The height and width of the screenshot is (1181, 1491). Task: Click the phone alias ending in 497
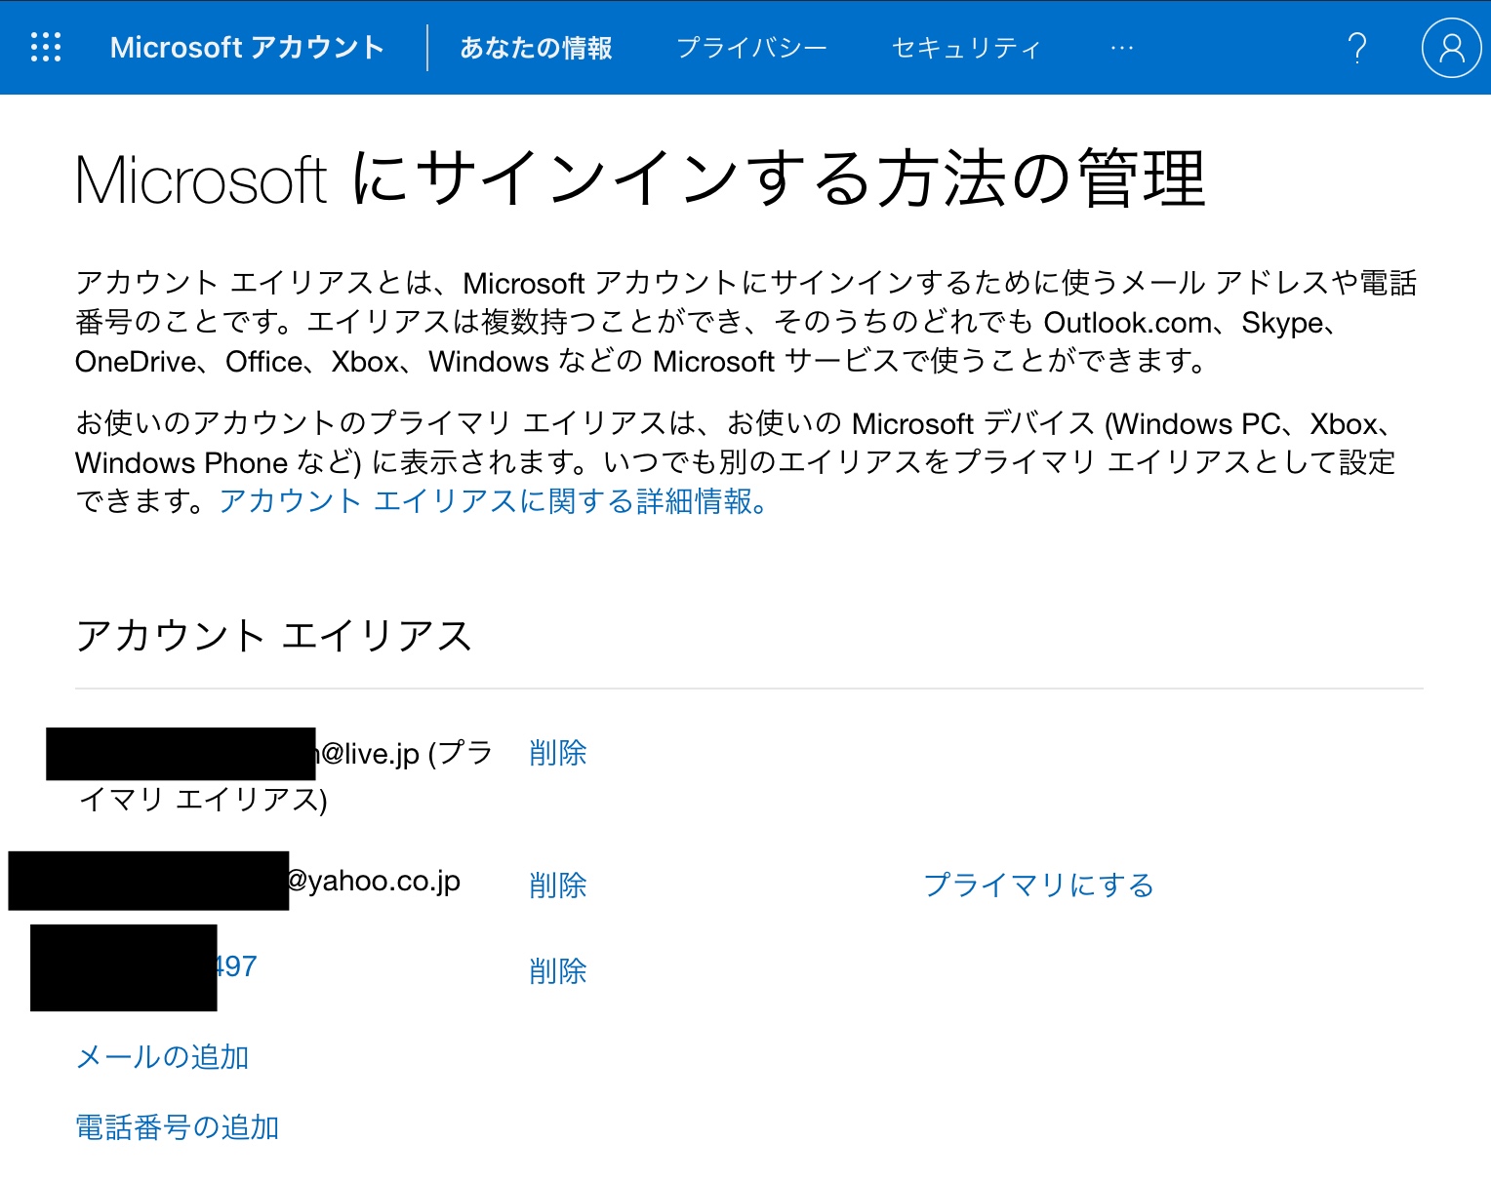(237, 966)
